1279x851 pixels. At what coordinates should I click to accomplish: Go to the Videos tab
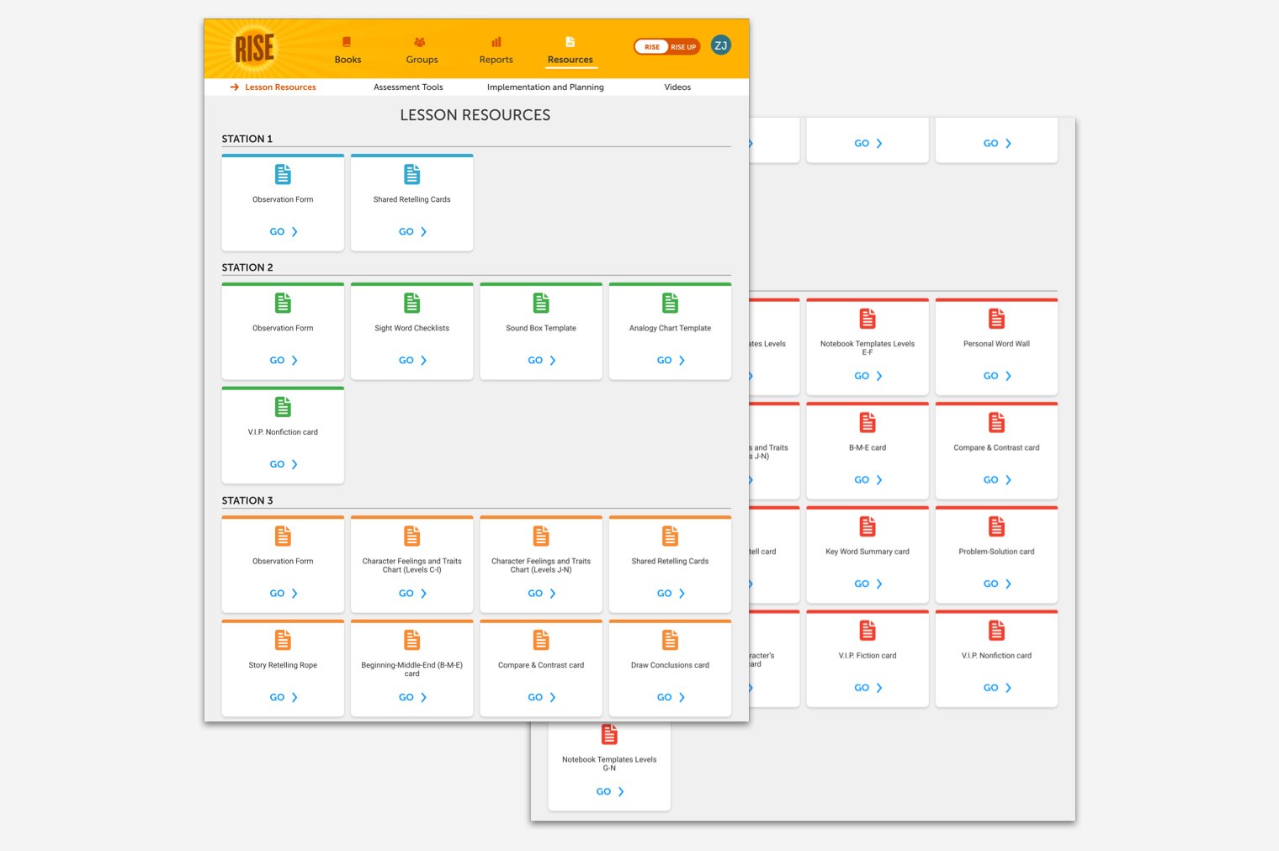point(677,87)
